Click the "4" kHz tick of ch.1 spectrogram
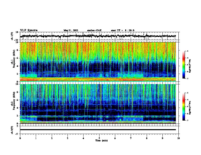This screenshot has height=155, width=201. tap(18, 66)
